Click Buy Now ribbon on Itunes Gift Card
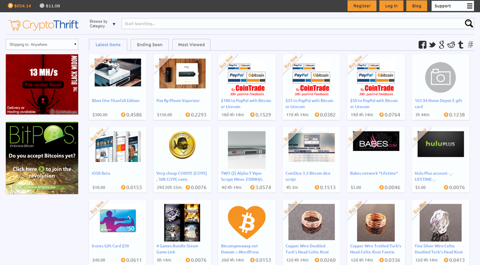The width and height of the screenshot is (480, 265). pos(97,207)
